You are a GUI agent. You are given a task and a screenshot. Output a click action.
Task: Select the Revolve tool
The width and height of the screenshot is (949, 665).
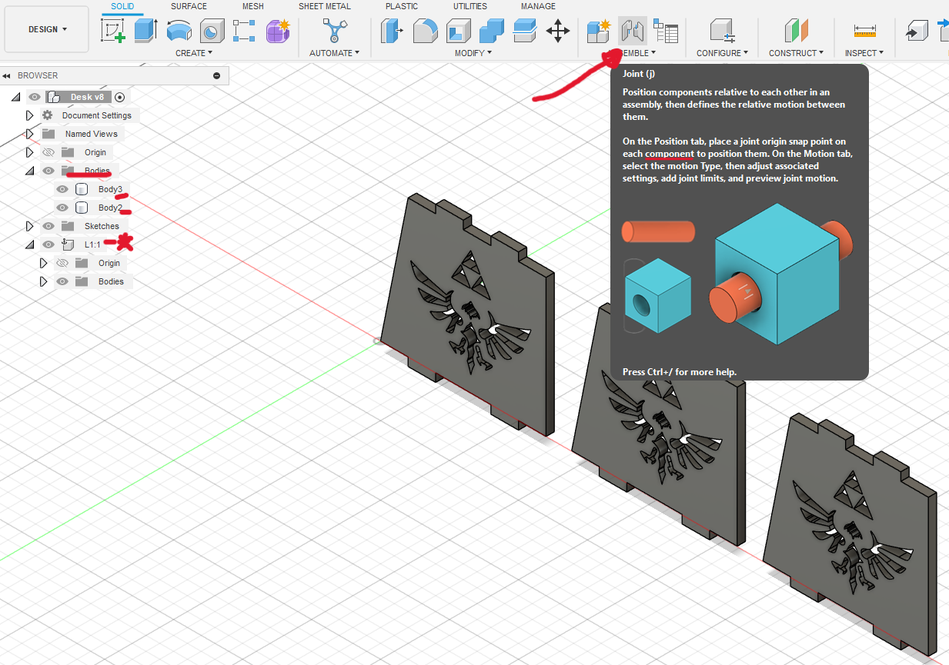click(x=179, y=31)
